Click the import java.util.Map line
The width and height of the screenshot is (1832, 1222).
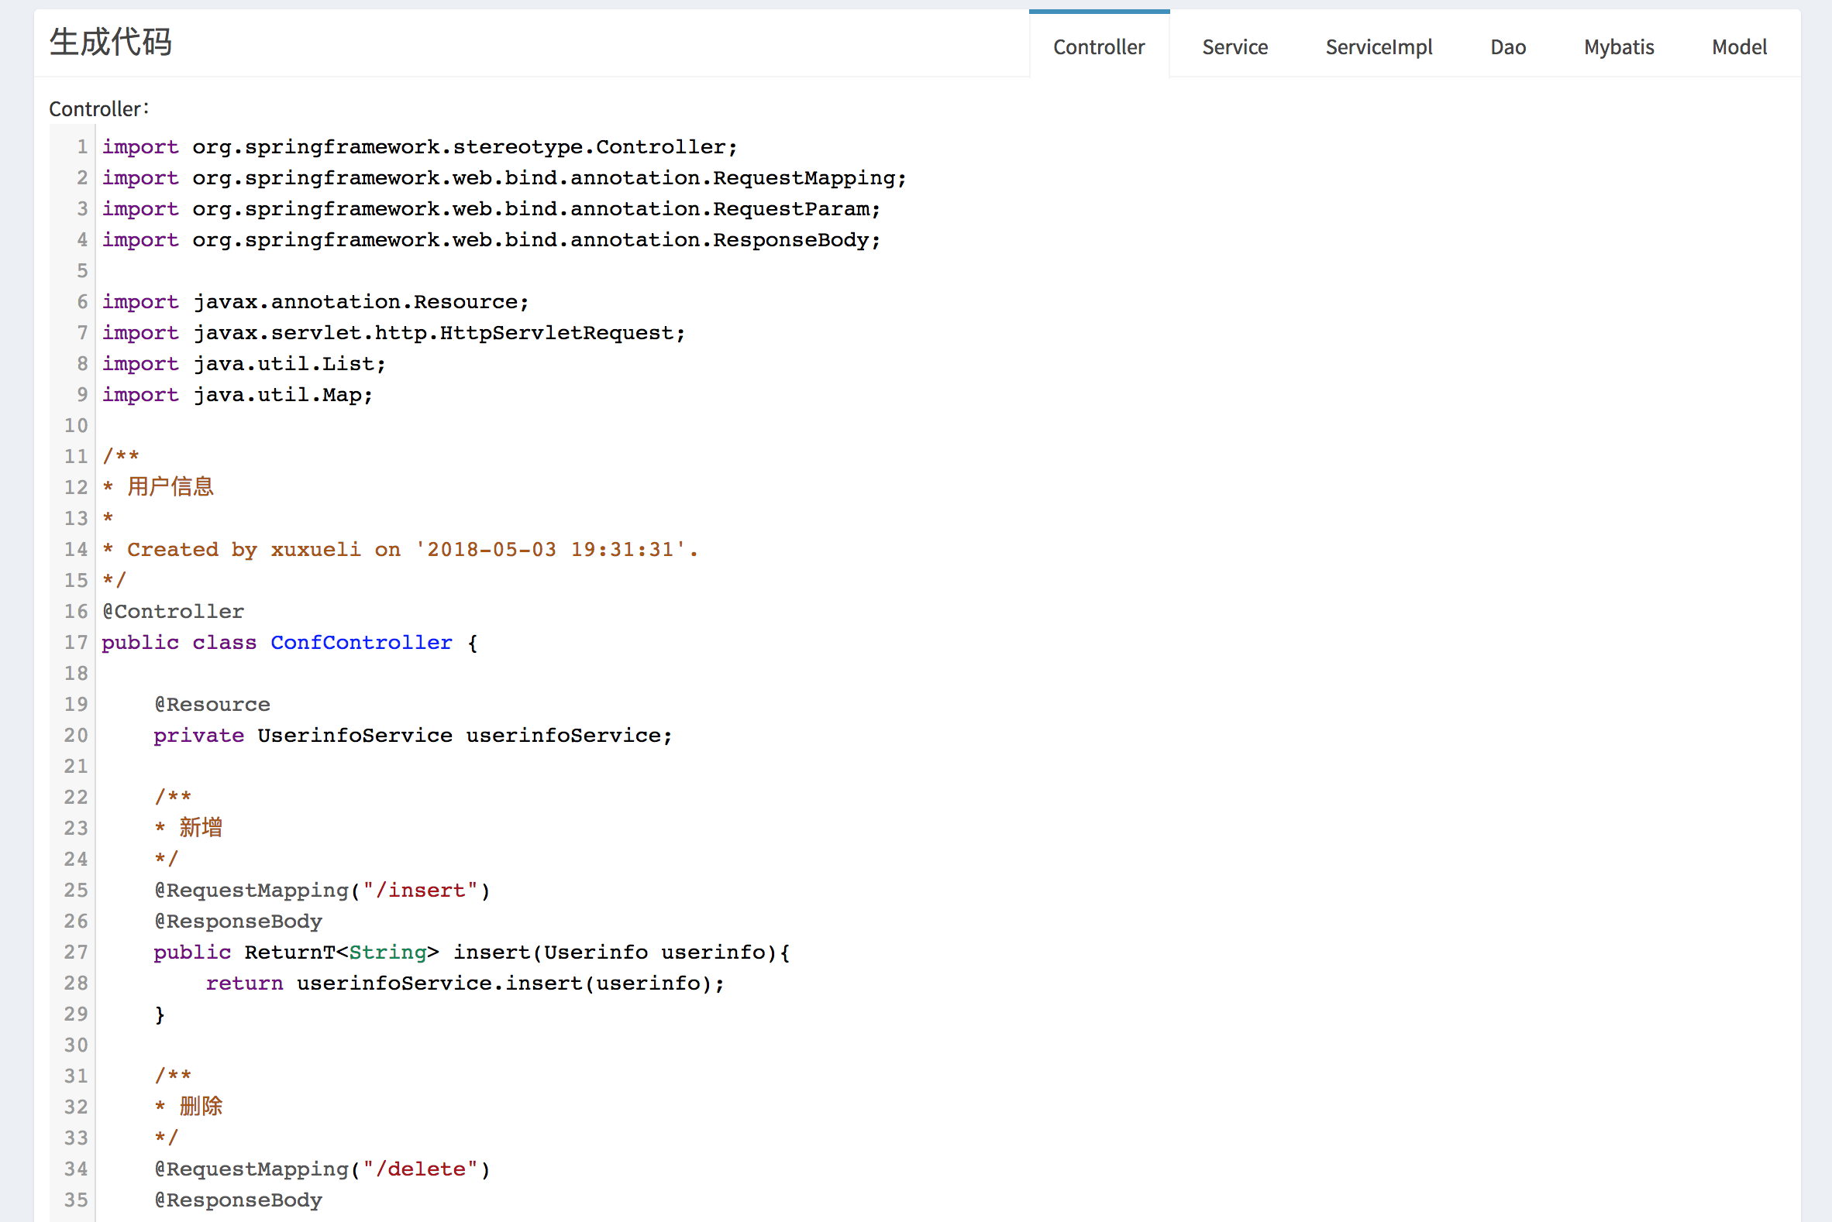coord(237,394)
